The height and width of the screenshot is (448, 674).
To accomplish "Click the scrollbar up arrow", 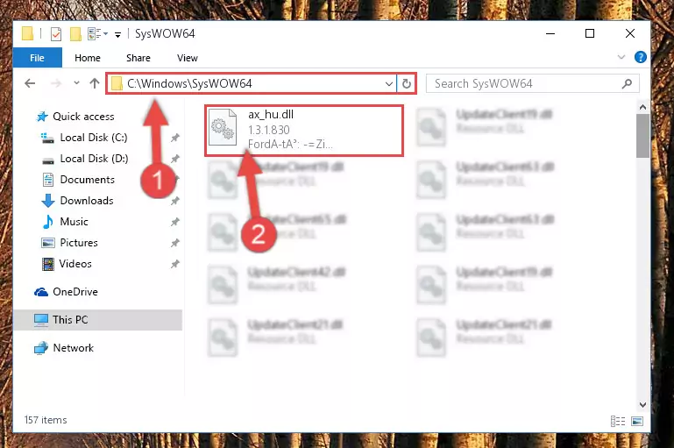I will click(642, 107).
